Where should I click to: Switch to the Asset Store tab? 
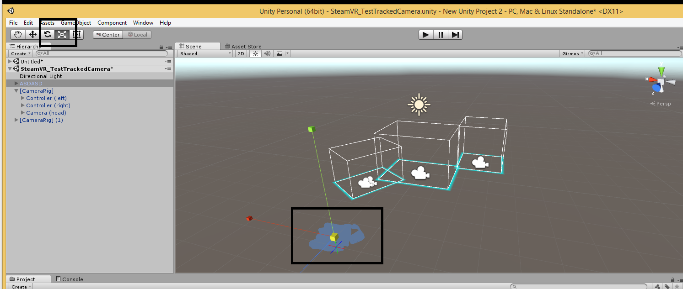pos(242,47)
